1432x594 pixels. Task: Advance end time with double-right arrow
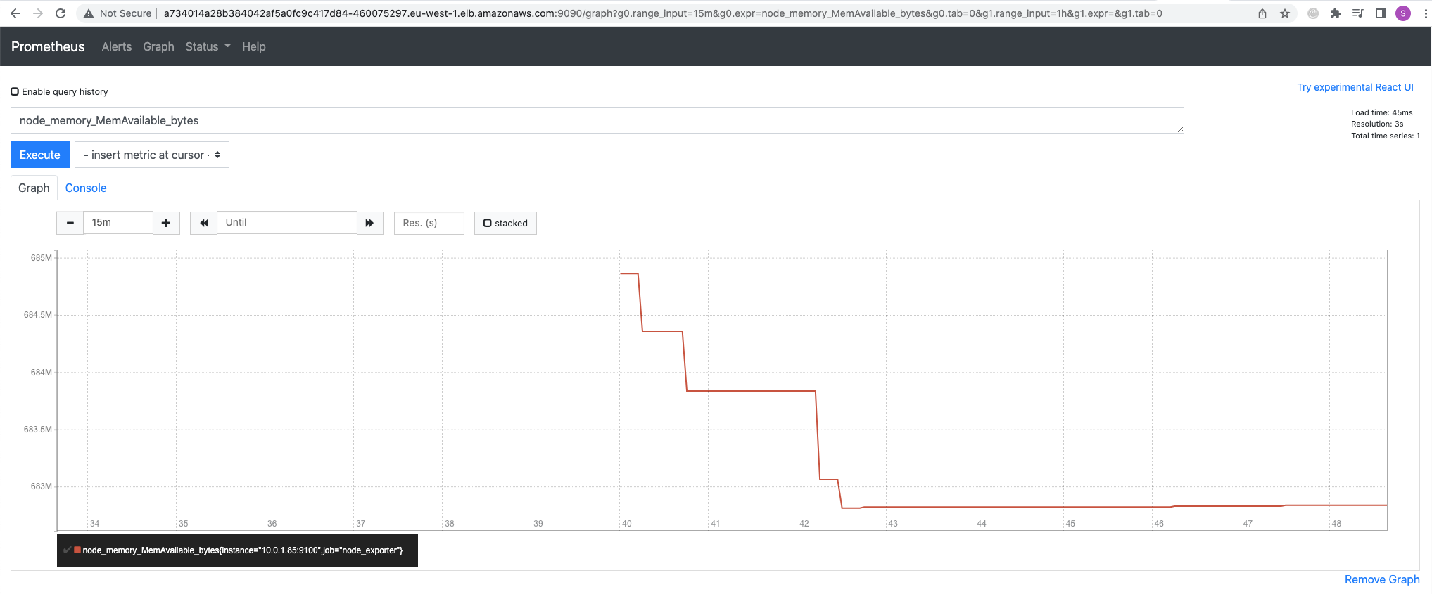pyautogui.click(x=369, y=223)
